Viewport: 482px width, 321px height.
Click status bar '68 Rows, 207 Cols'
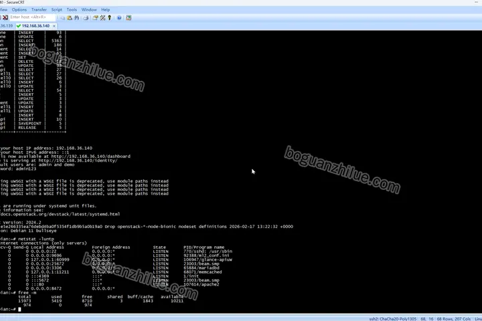454,319
